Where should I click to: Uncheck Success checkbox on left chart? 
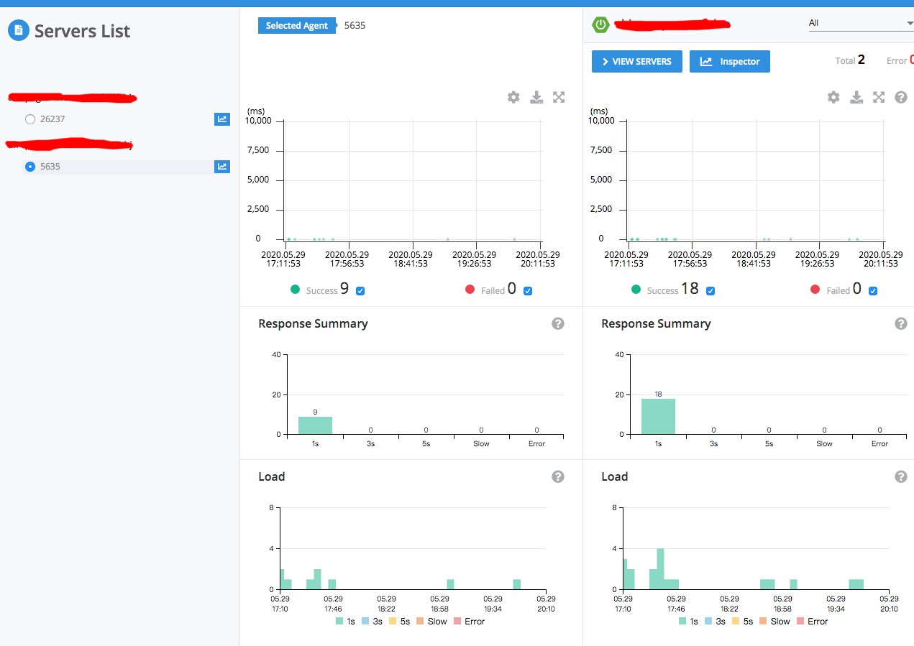[361, 290]
